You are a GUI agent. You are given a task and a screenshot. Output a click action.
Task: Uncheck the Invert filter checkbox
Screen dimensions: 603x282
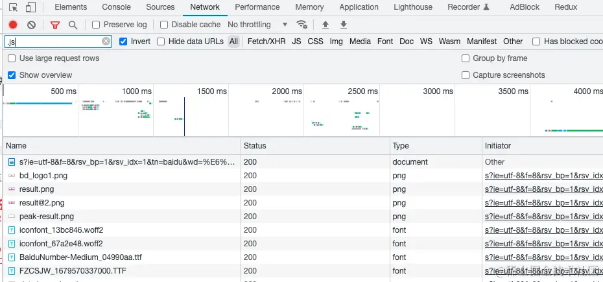click(124, 41)
